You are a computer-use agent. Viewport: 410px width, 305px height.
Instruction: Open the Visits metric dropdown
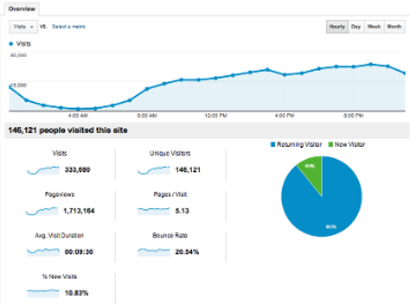(23, 27)
